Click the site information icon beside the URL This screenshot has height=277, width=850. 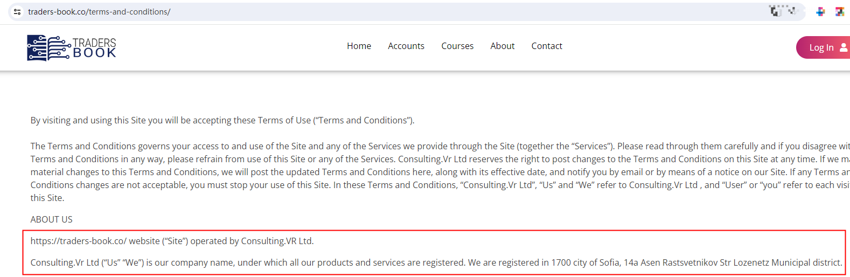pyautogui.click(x=17, y=12)
